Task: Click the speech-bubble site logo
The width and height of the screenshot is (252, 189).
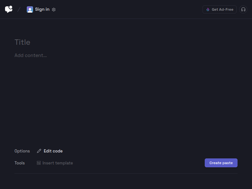Action: (9, 9)
